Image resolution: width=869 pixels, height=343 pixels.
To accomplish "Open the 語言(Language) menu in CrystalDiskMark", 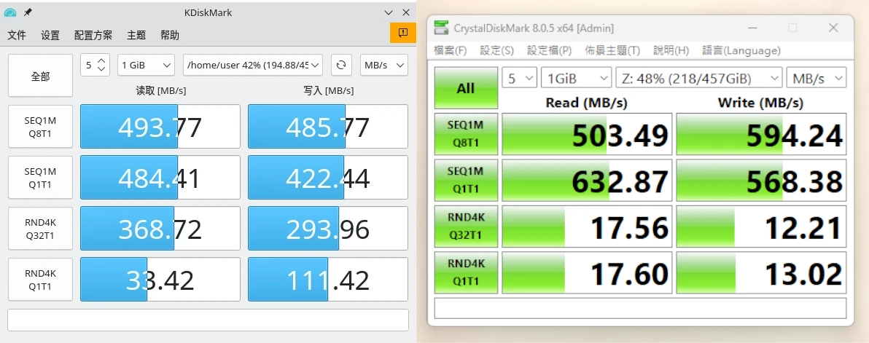I will coord(741,50).
